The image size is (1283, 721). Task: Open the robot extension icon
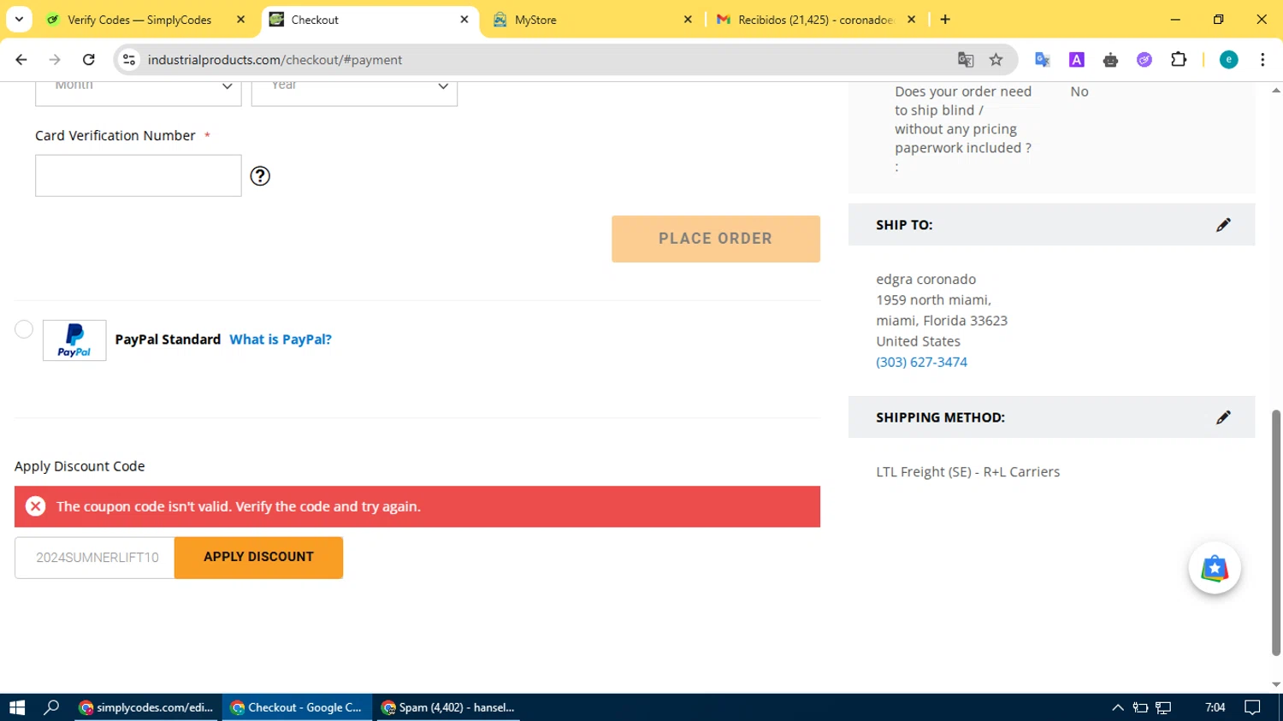[1110, 60]
